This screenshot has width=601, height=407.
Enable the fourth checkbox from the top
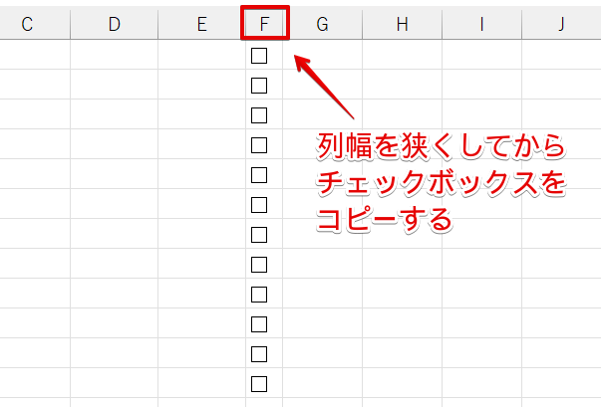click(259, 145)
